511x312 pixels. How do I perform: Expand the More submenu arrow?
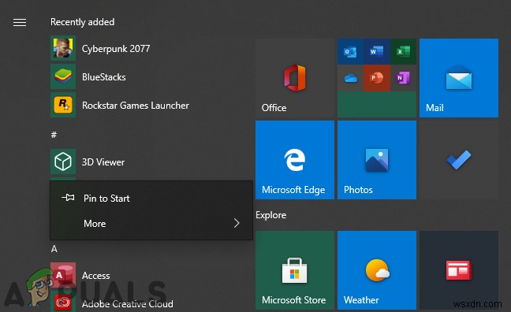click(x=237, y=223)
